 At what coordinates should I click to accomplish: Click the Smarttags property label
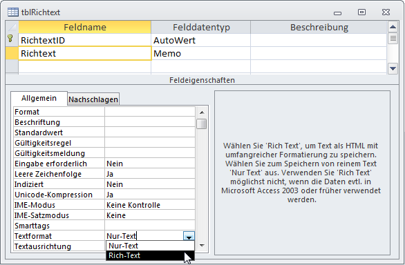[32, 226]
